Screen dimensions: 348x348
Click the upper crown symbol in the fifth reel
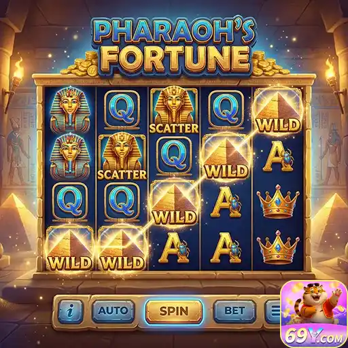pos(278,201)
